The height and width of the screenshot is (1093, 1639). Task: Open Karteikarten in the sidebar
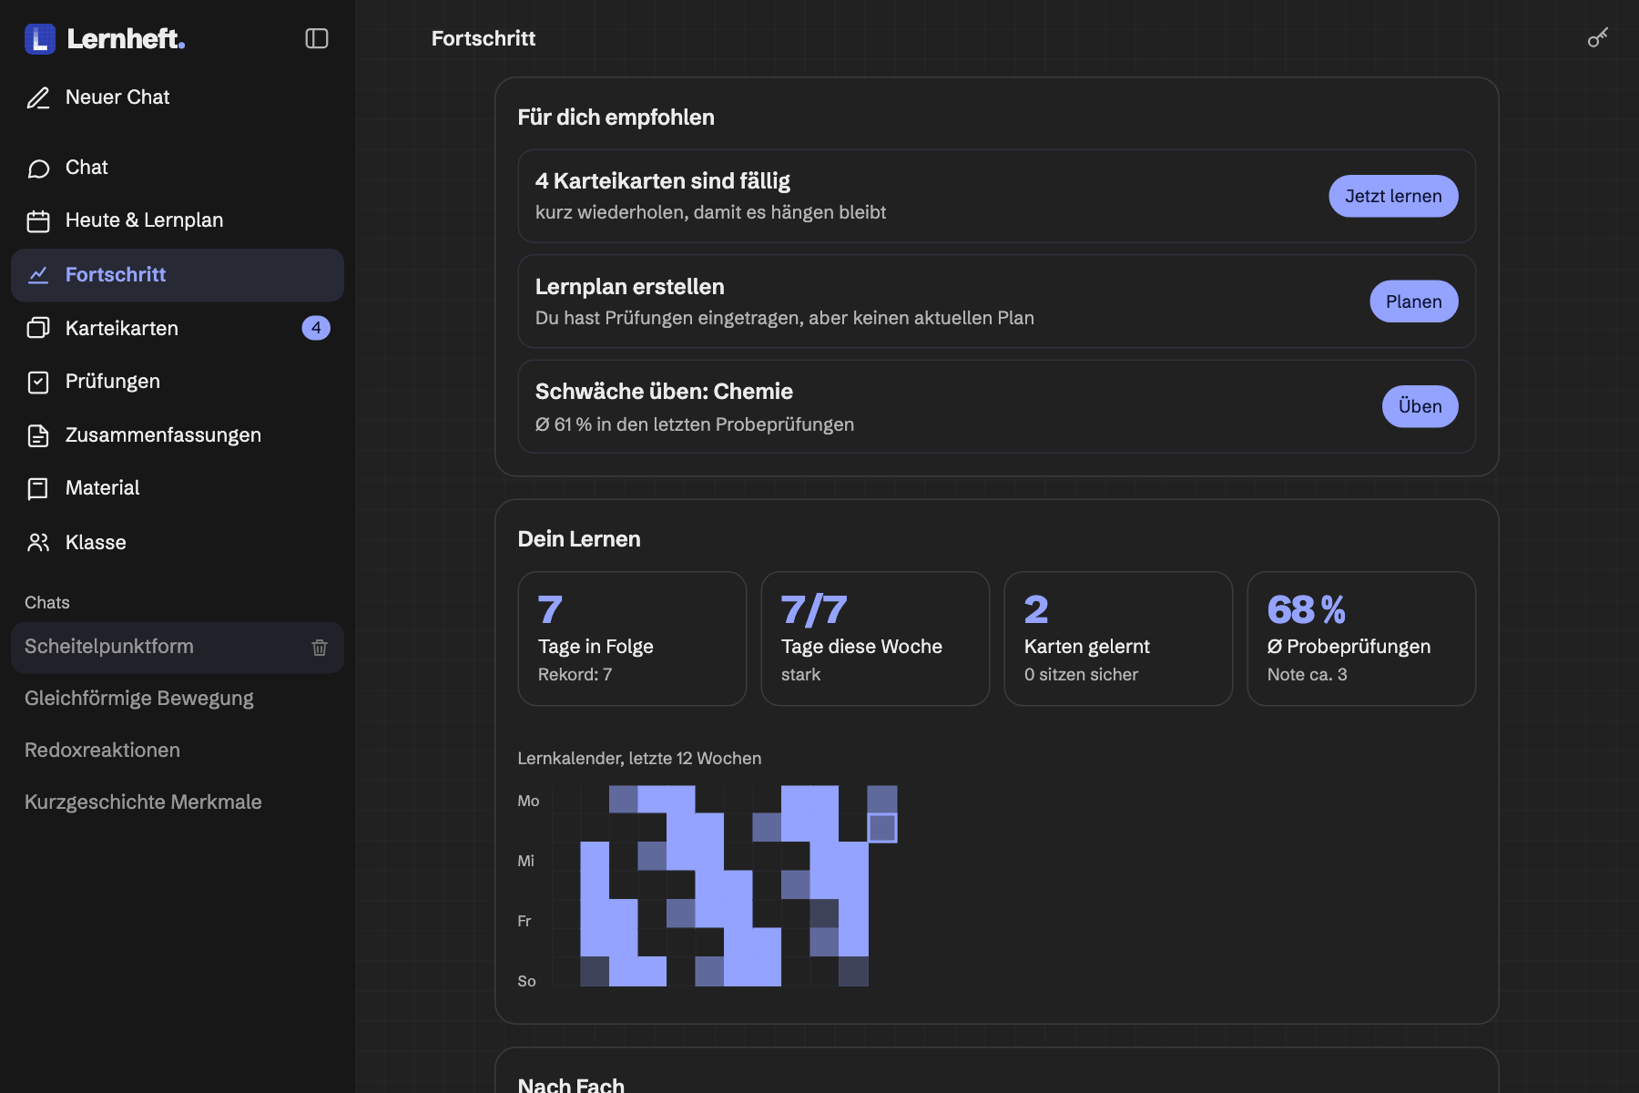click(x=178, y=328)
